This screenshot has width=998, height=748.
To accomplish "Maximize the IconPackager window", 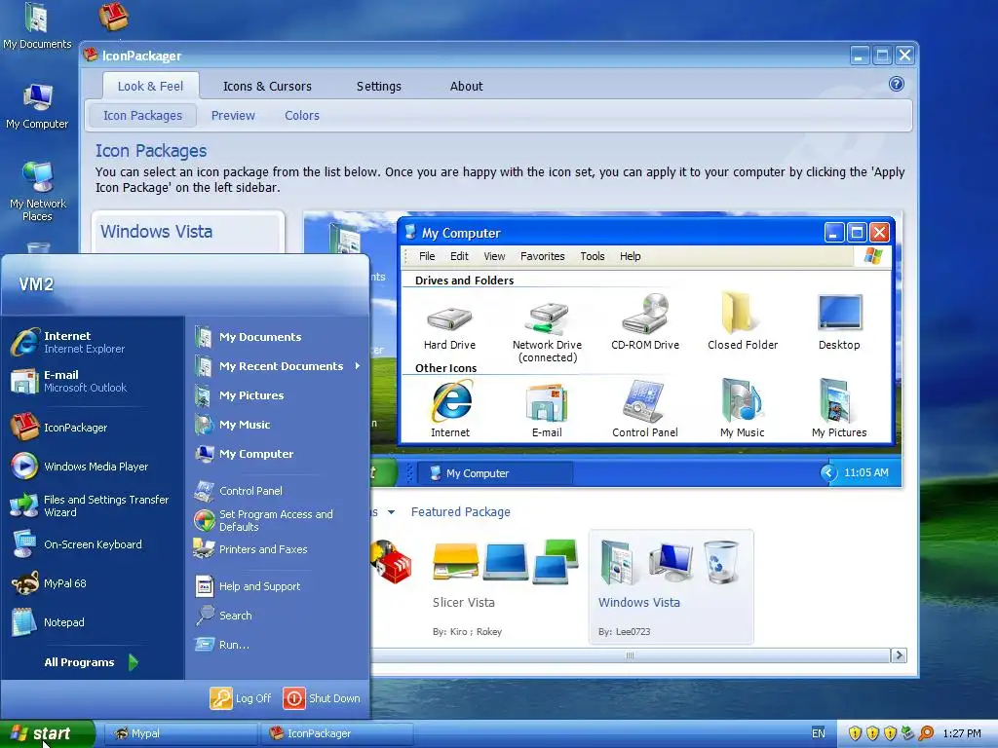I will (881, 56).
